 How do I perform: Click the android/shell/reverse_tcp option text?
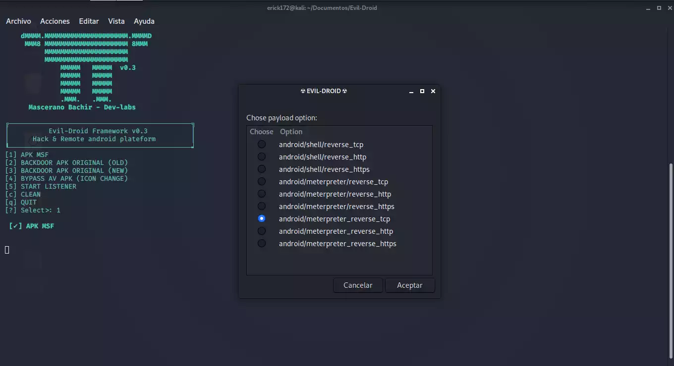pyautogui.click(x=321, y=145)
